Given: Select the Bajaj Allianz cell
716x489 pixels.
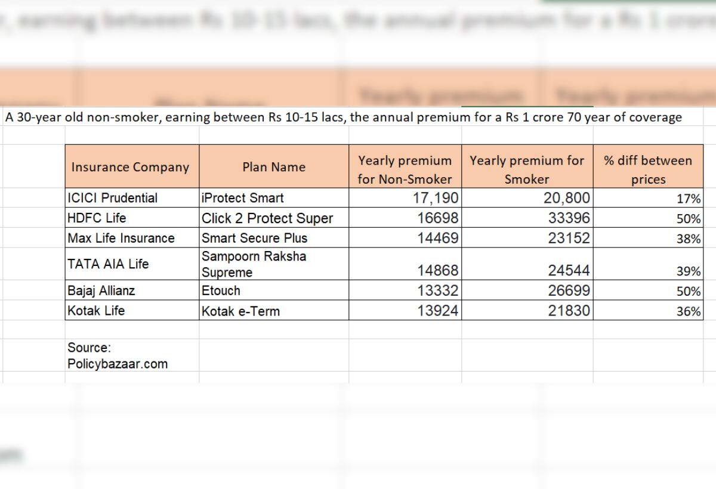Looking at the screenshot, I should click(132, 291).
